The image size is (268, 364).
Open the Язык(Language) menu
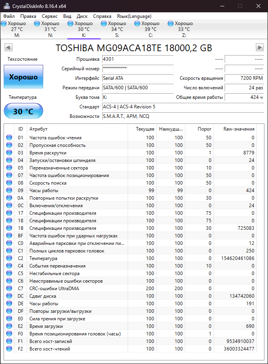(x=134, y=16)
